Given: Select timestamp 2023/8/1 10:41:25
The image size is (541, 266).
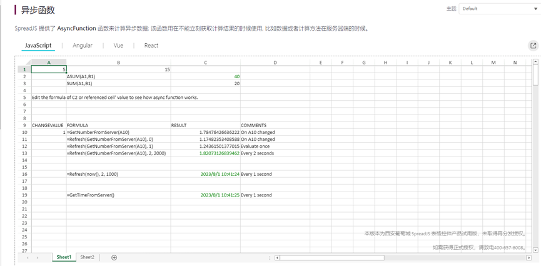Looking at the screenshot, I should click(206, 195).
